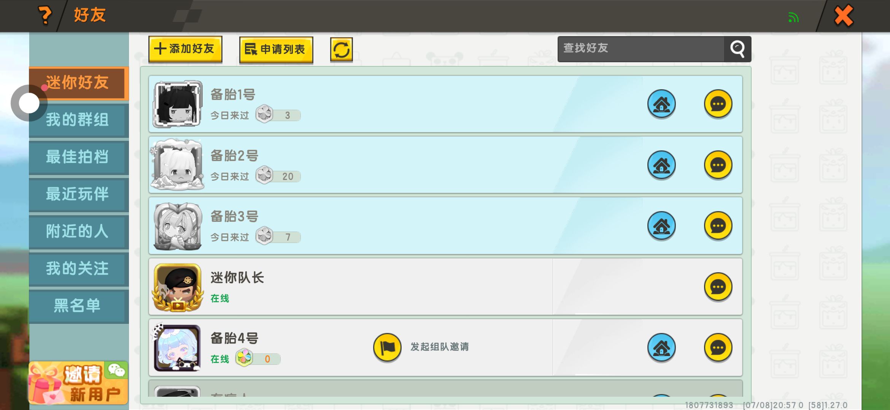The image size is (890, 410).
Task: Click 备胎3号's avatar thumbnail
Action: (x=178, y=226)
